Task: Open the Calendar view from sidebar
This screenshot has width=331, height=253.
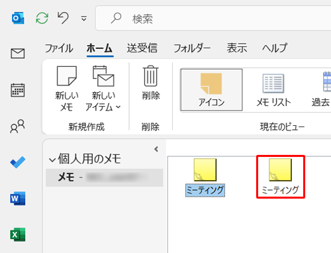Action: (x=18, y=90)
